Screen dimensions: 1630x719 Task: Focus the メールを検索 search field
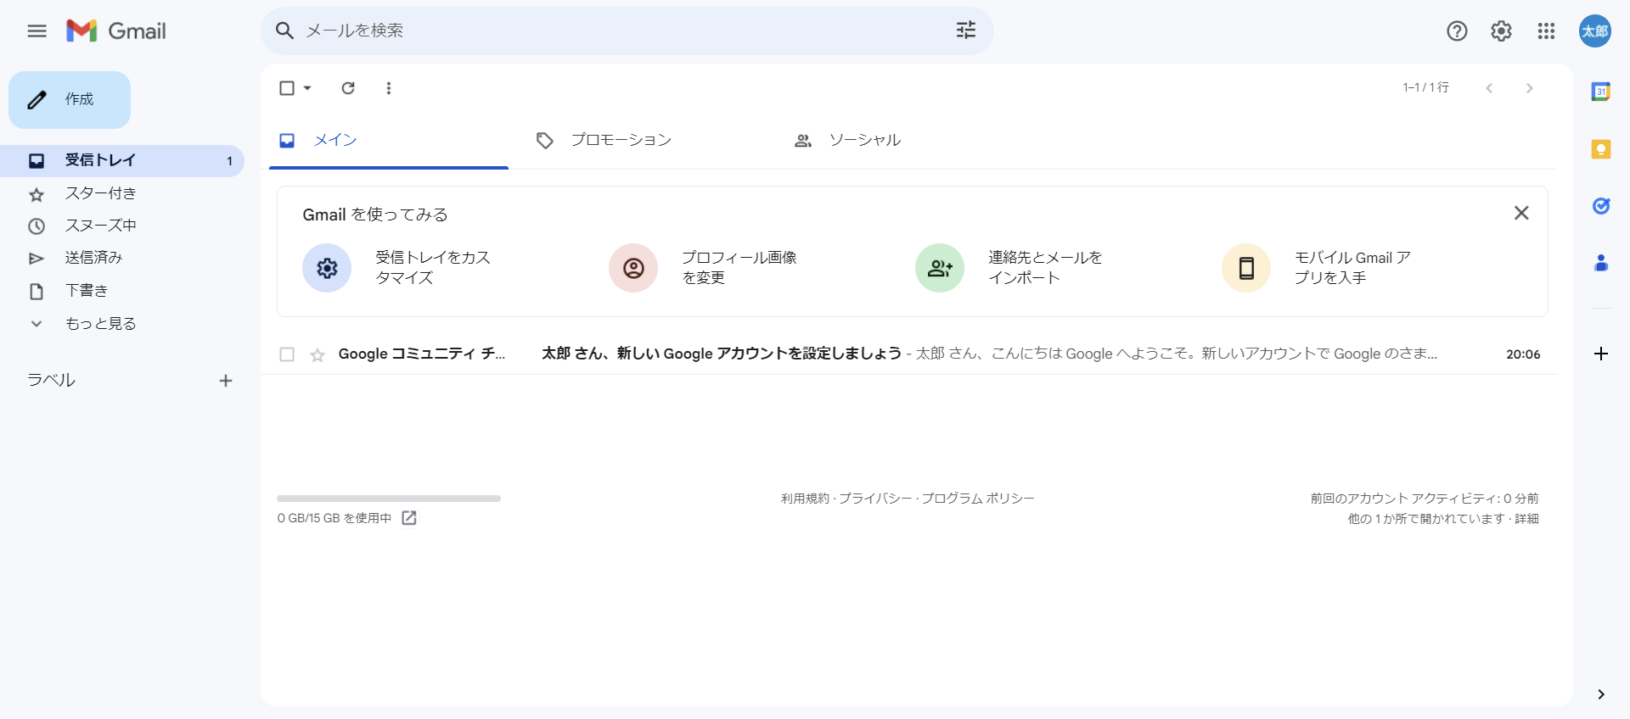628,31
